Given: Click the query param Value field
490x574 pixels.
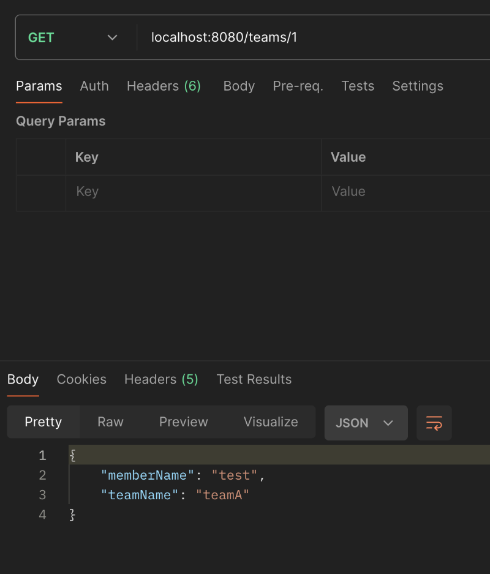Looking at the screenshot, I should pyautogui.click(x=404, y=192).
